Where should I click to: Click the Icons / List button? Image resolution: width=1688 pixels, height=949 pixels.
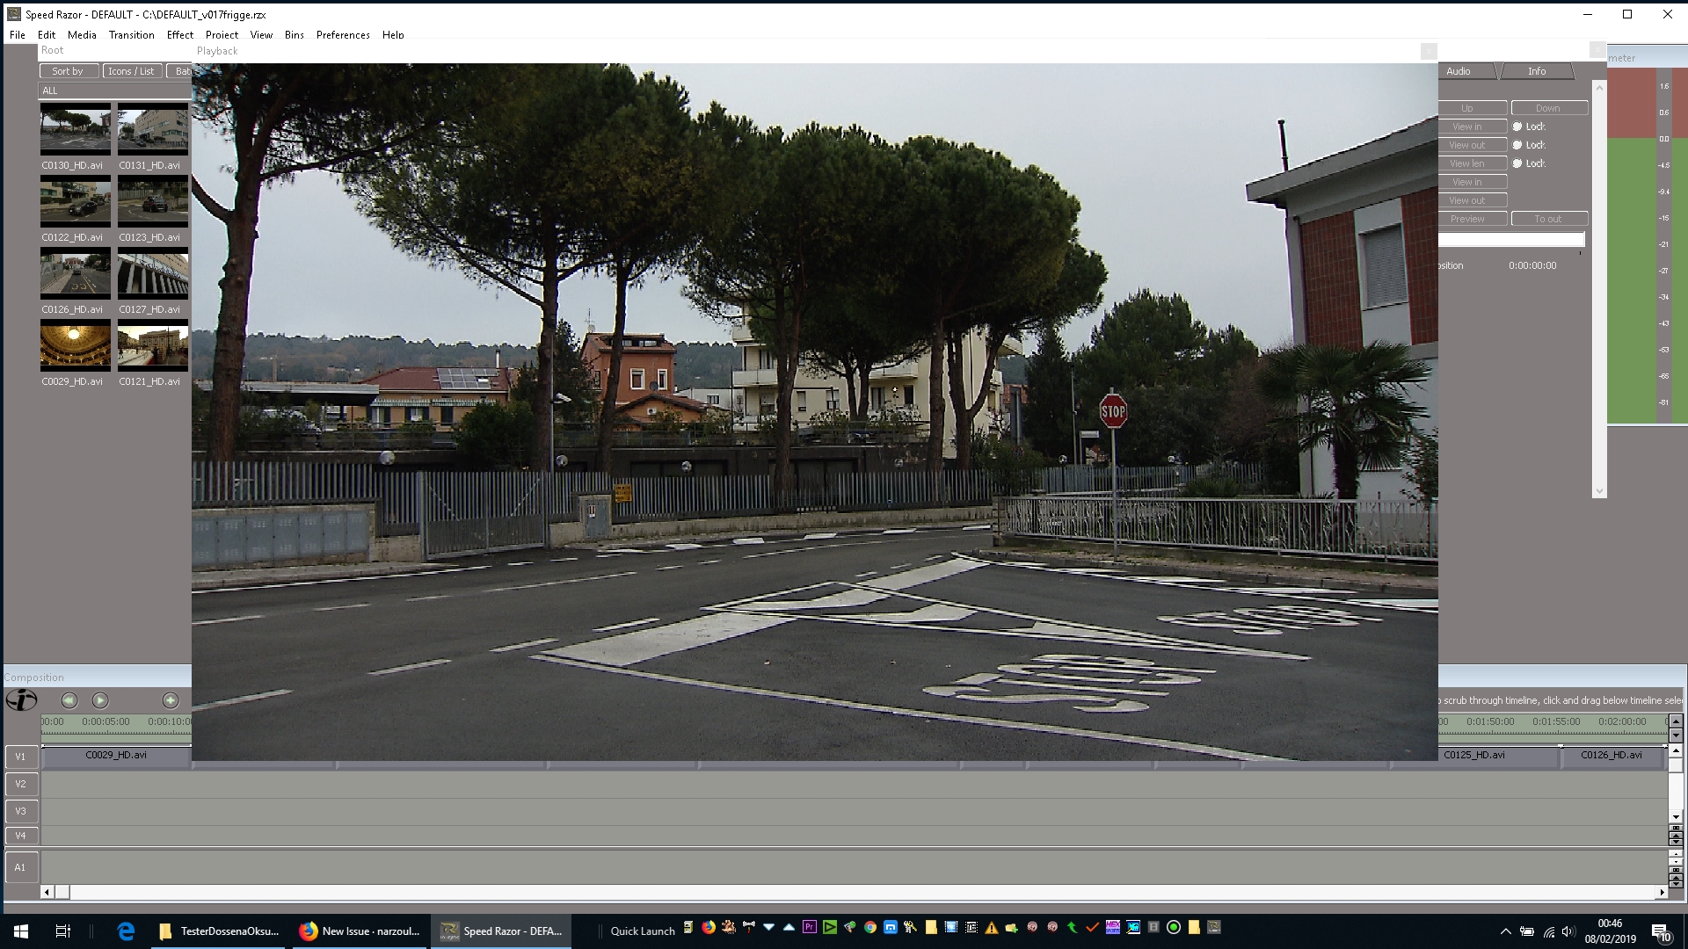pos(131,71)
